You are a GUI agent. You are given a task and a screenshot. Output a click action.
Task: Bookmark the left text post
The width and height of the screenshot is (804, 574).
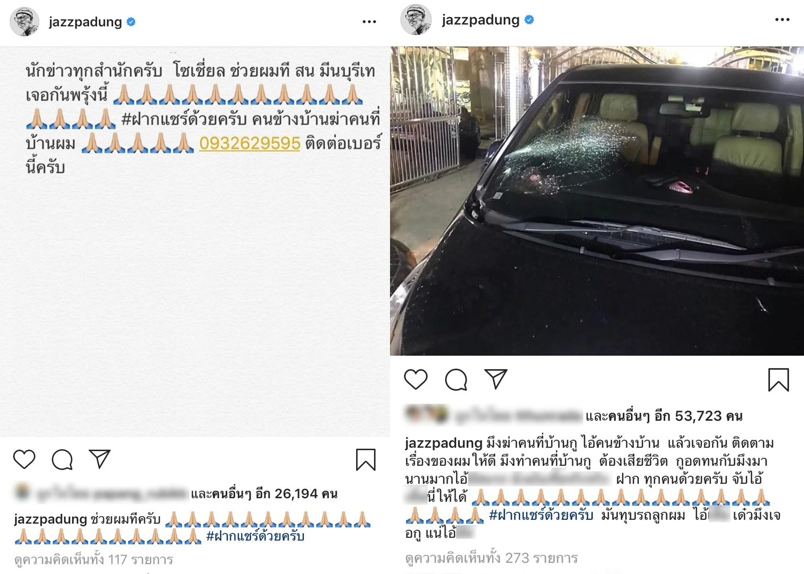click(x=366, y=460)
